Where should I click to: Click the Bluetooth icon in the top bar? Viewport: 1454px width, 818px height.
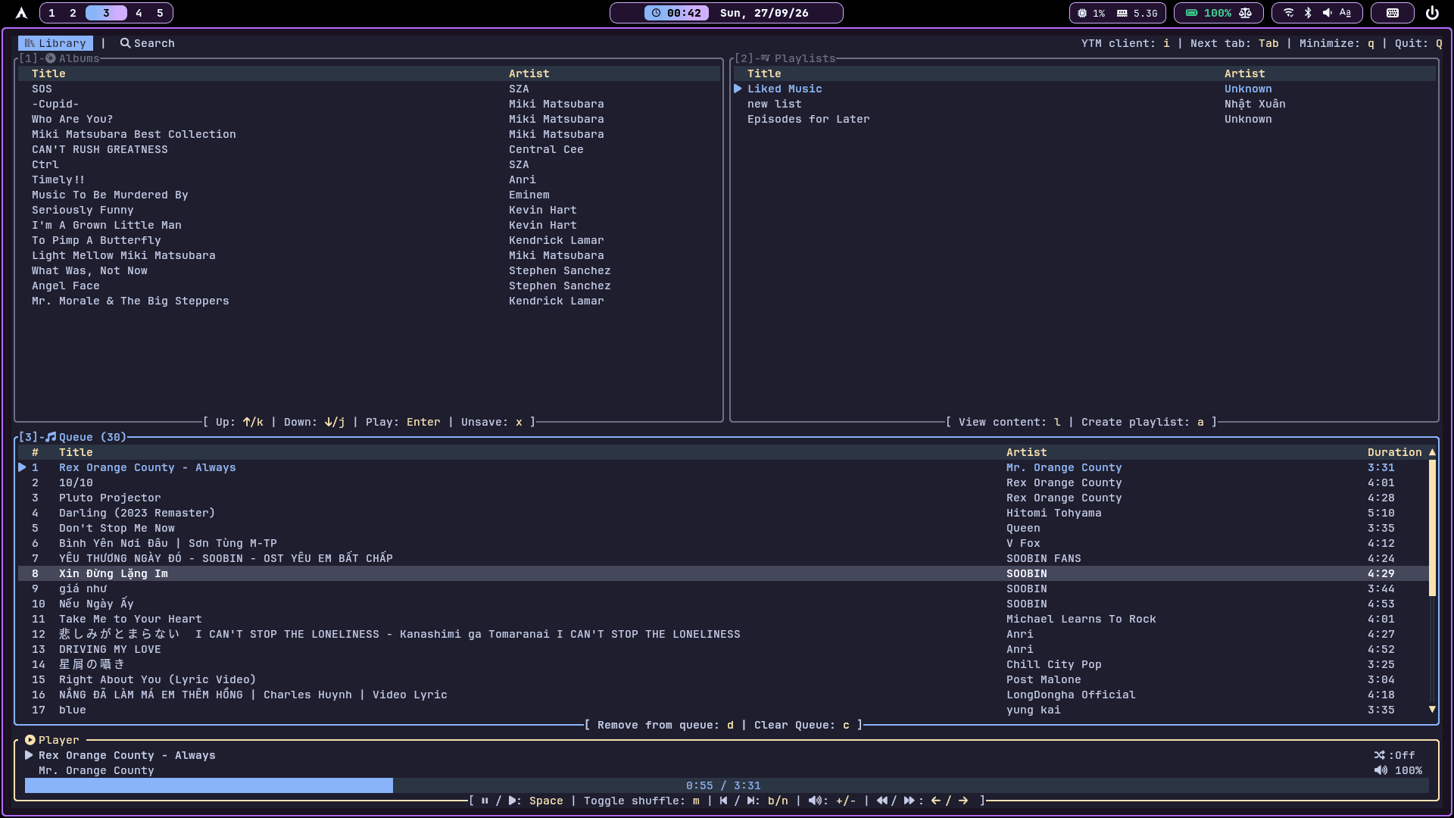[1308, 13]
